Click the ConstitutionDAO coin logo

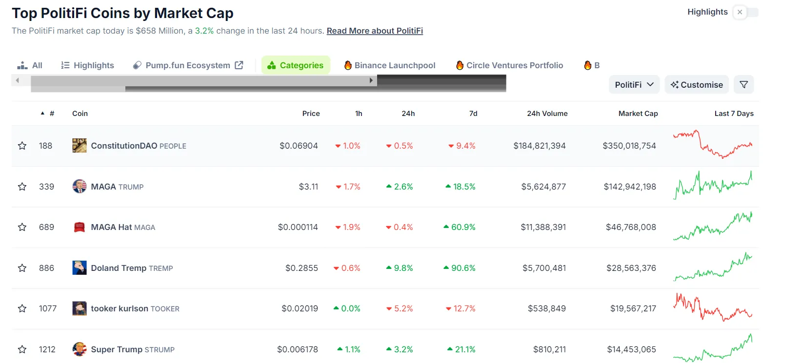coord(79,146)
